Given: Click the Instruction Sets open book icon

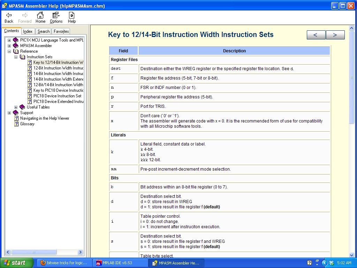Looking at the screenshot, I should (22, 57).
